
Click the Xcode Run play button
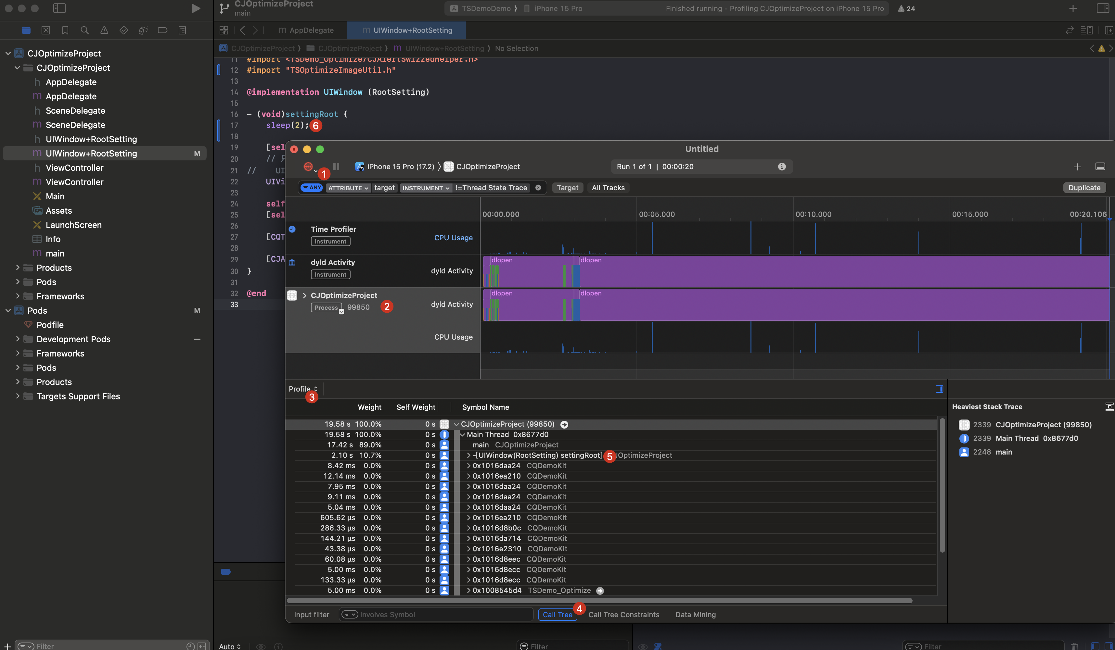coord(196,8)
